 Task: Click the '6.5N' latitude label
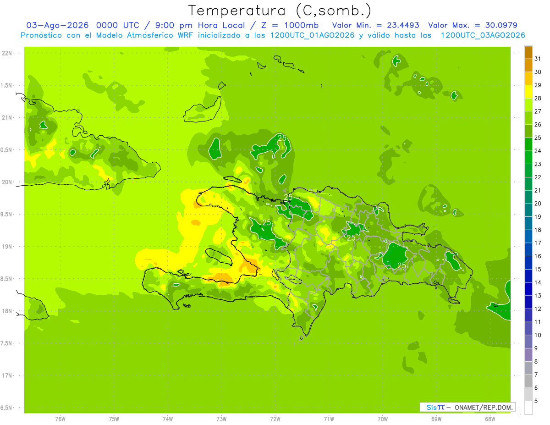[7, 408]
